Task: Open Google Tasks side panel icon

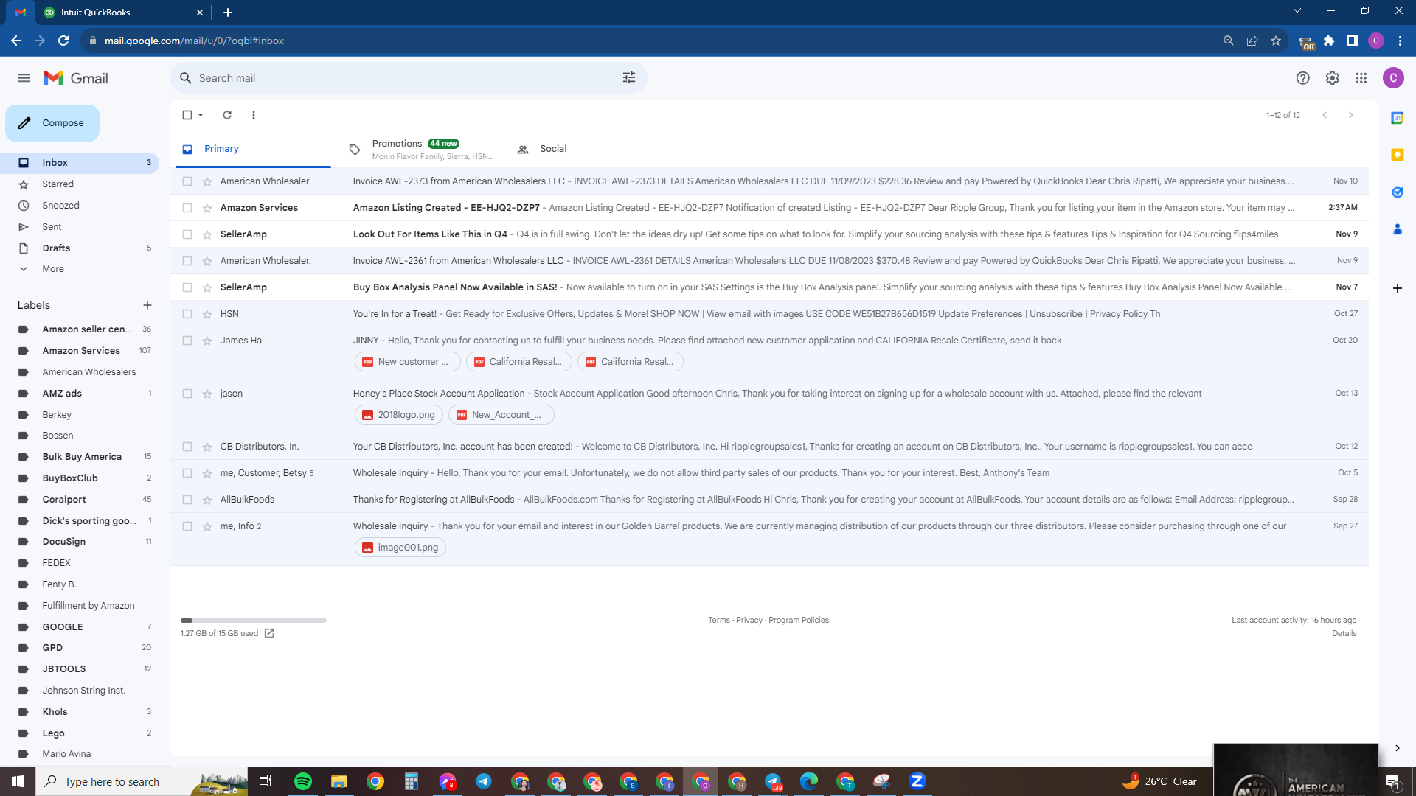Action: (1398, 192)
